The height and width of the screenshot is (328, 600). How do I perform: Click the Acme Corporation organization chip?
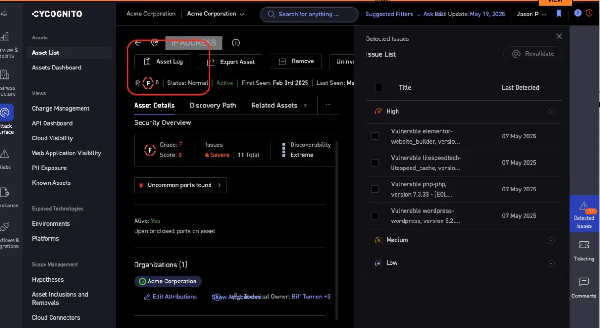pos(168,282)
